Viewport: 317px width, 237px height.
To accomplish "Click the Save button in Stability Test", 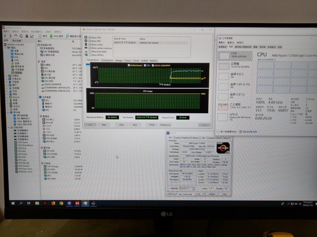I will [x=135, y=125].
